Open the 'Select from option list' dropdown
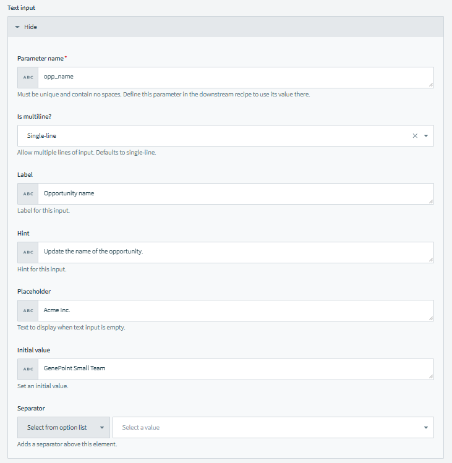The width and height of the screenshot is (452, 463). (x=64, y=427)
